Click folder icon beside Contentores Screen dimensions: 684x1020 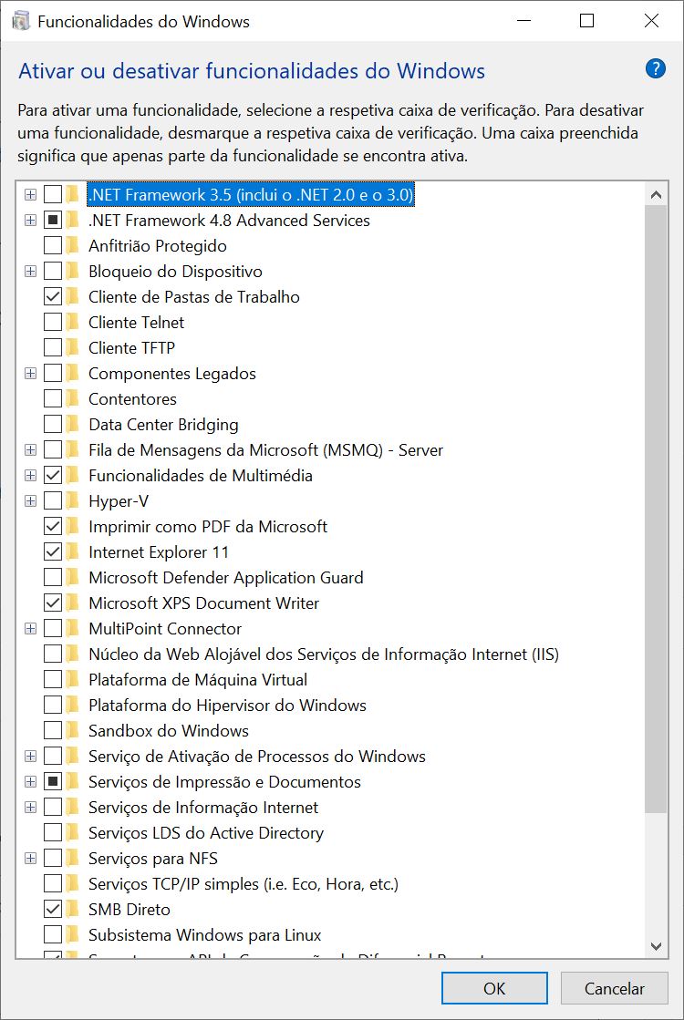[71, 398]
